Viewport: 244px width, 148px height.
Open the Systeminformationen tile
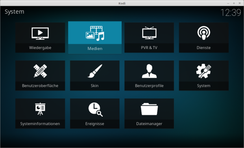40,114
